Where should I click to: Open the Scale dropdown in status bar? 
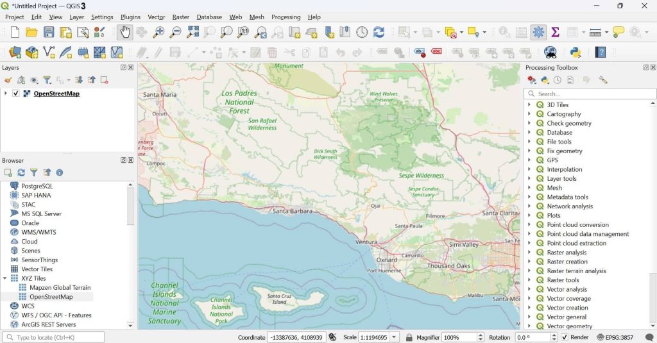tap(394, 337)
